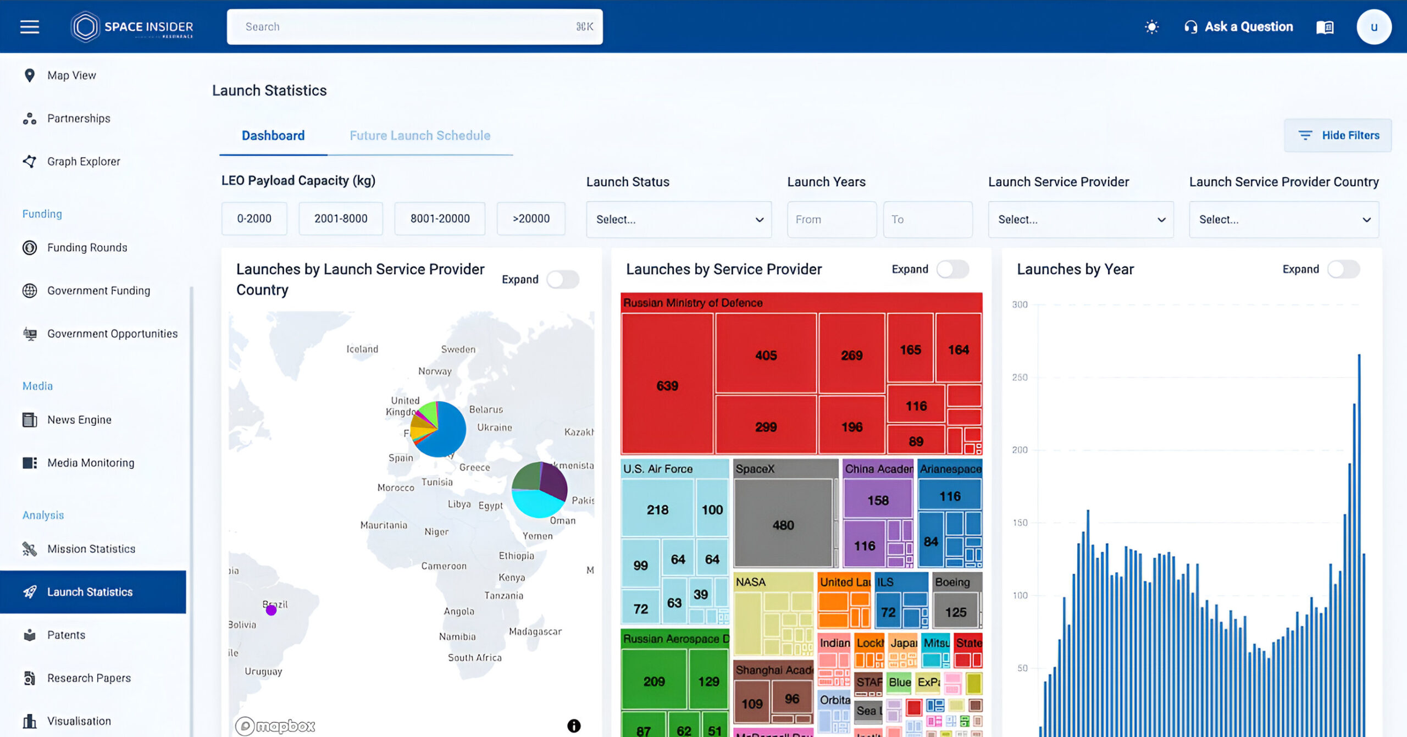
Task: Click the Hide Filters button
Action: tap(1338, 135)
